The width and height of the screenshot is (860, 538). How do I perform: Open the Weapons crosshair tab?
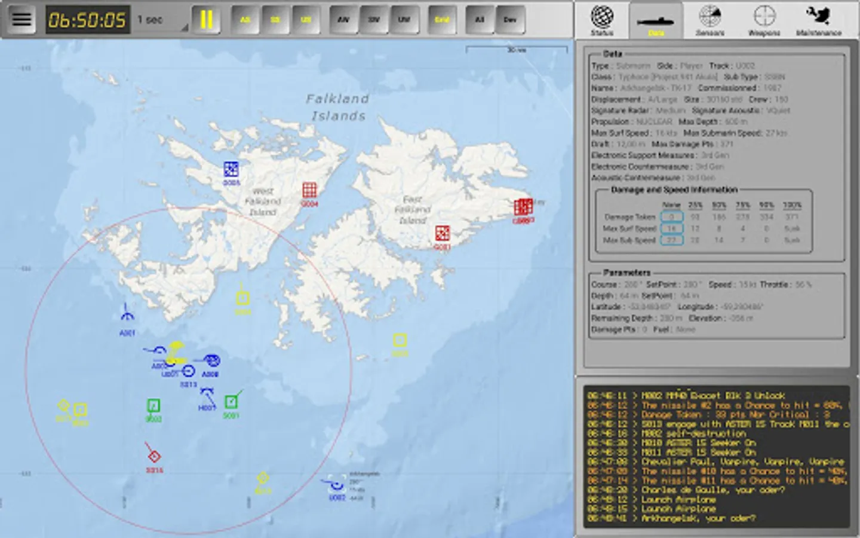pyautogui.click(x=764, y=20)
